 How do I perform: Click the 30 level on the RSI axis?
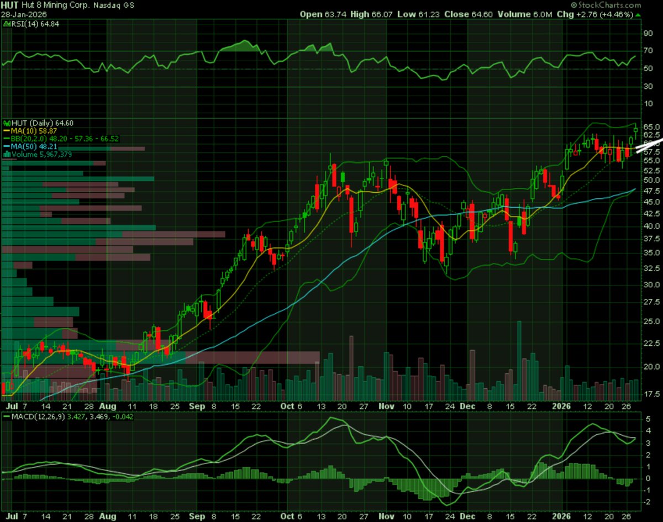(x=648, y=86)
